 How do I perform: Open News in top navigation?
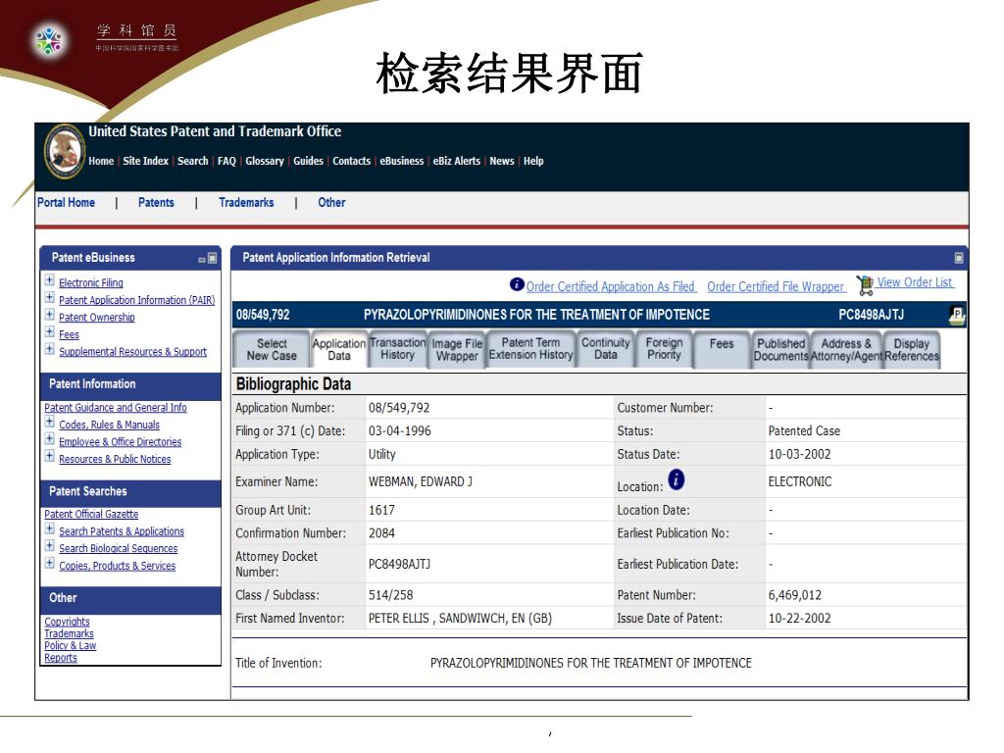pyautogui.click(x=502, y=162)
